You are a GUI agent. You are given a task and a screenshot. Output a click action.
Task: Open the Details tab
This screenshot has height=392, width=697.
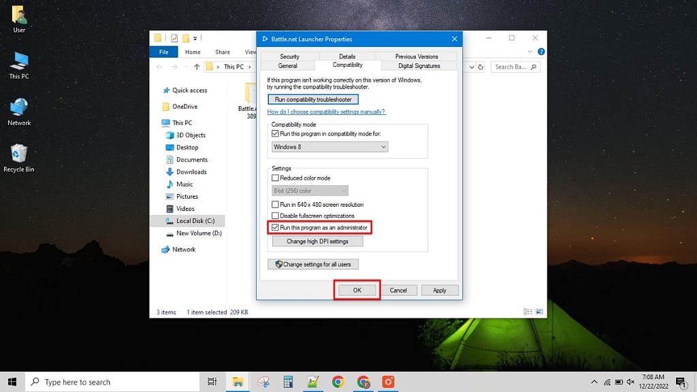(x=347, y=56)
